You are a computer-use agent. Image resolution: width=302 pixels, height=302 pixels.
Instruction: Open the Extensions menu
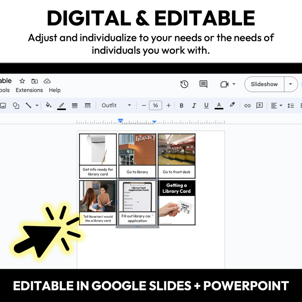click(29, 90)
